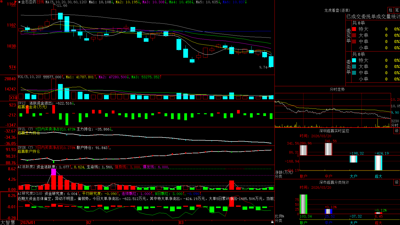
Task: Click the cyan 特大 sell-order swatch
Action: click(x=354, y=60)
